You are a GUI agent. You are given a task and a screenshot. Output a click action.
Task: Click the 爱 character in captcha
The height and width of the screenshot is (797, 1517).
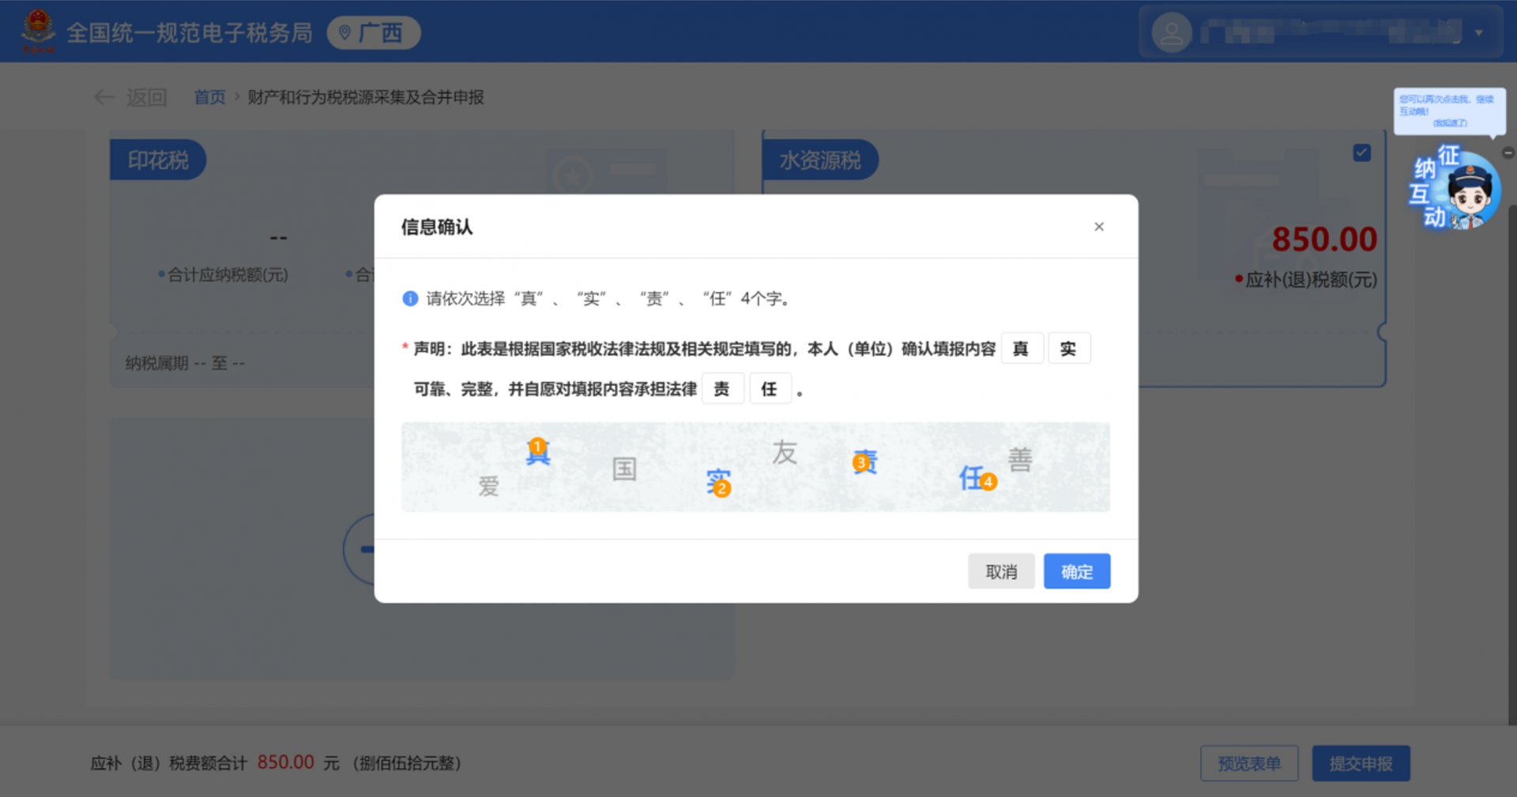point(488,486)
